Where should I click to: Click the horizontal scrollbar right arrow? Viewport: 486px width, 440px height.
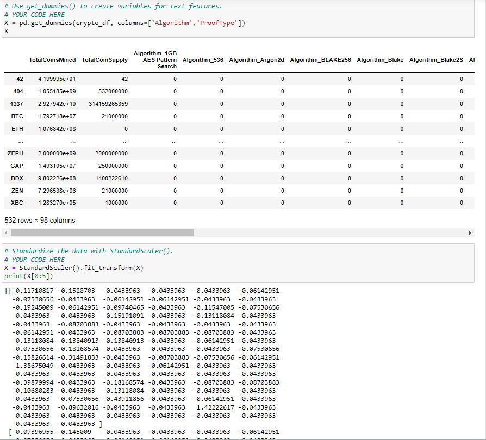(x=470, y=232)
